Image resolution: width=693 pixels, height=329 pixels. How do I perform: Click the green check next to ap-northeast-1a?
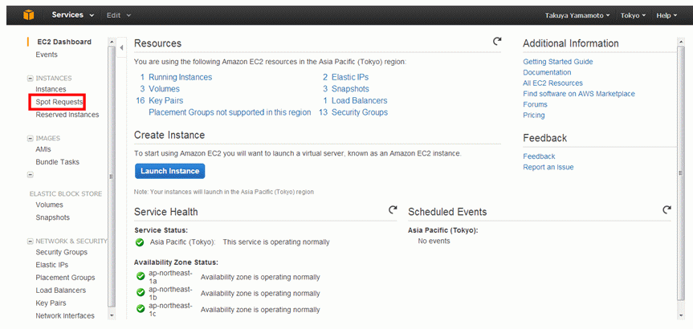(x=141, y=277)
